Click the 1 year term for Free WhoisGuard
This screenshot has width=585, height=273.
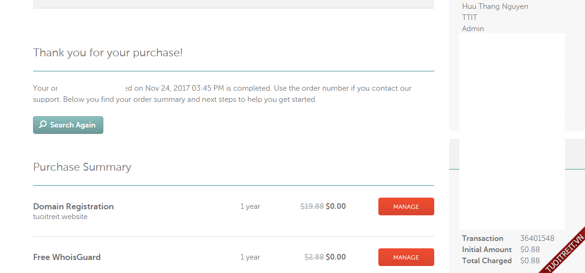tap(250, 257)
